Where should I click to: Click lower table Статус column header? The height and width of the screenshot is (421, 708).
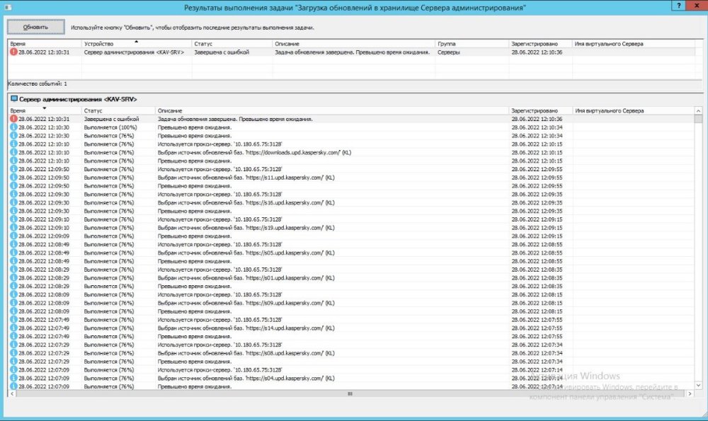click(118, 110)
